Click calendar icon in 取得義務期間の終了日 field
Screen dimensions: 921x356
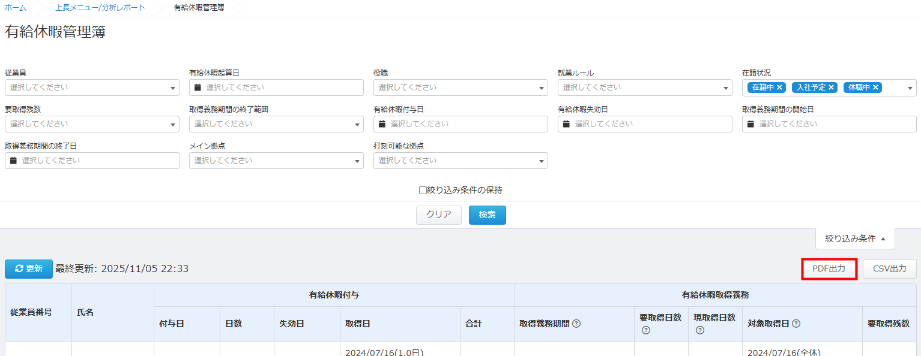13,161
